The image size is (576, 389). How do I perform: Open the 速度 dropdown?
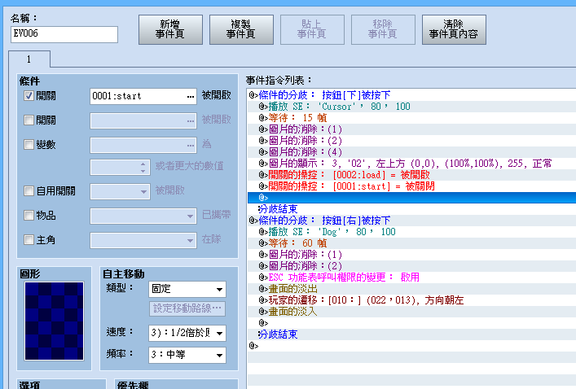[x=187, y=333]
